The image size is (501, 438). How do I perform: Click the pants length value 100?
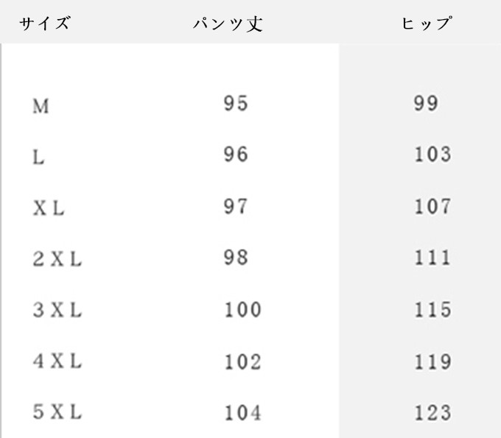click(x=242, y=310)
